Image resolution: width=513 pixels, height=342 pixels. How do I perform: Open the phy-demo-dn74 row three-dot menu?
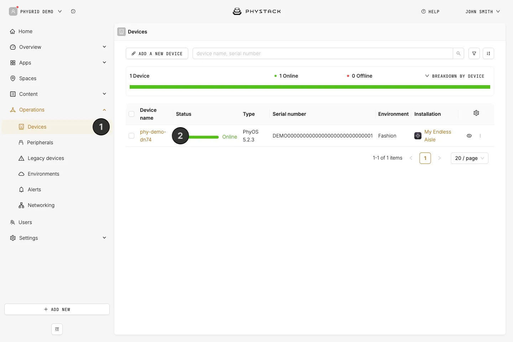tap(480, 136)
